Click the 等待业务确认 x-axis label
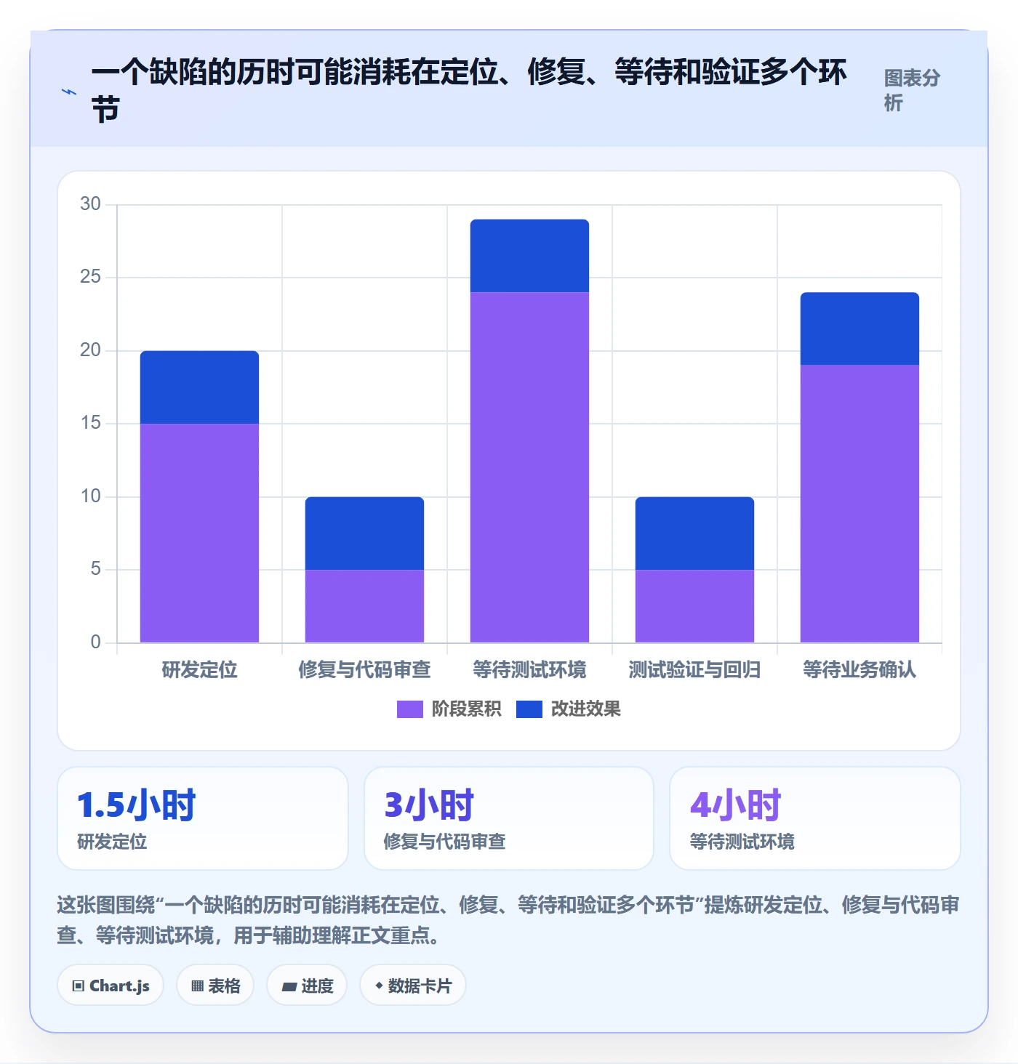This screenshot has width=1018, height=1064. [859, 669]
